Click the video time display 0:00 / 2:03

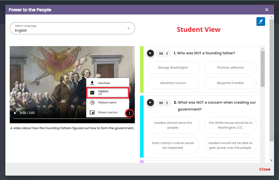point(27,113)
